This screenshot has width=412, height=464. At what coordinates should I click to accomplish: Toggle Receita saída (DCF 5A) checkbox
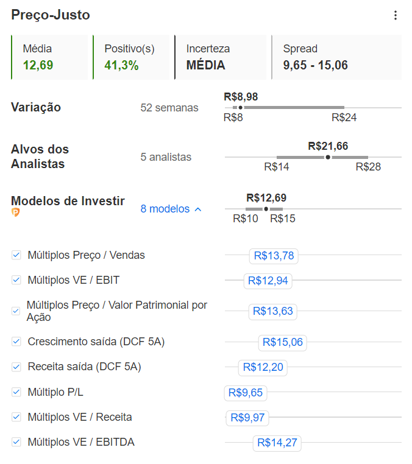[x=16, y=367]
